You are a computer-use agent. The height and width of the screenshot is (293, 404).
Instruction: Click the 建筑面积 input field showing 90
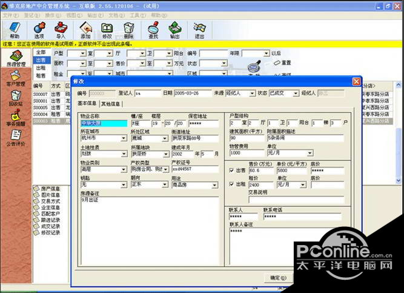point(247,138)
